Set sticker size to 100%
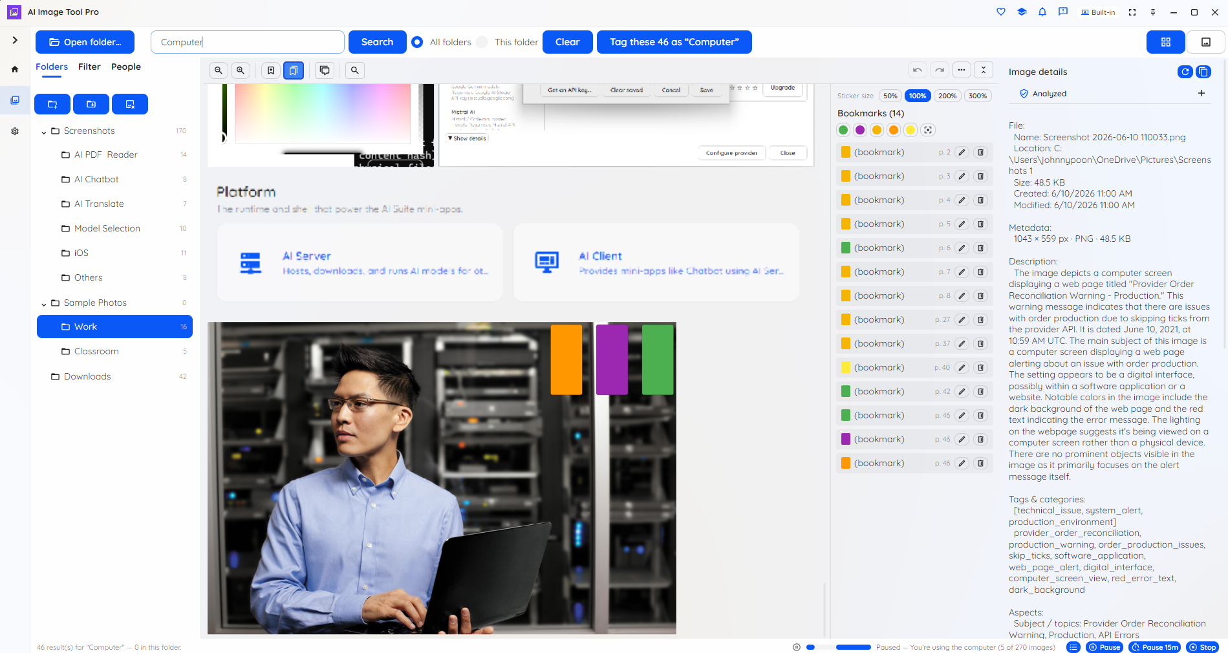The height and width of the screenshot is (653, 1228). point(917,96)
